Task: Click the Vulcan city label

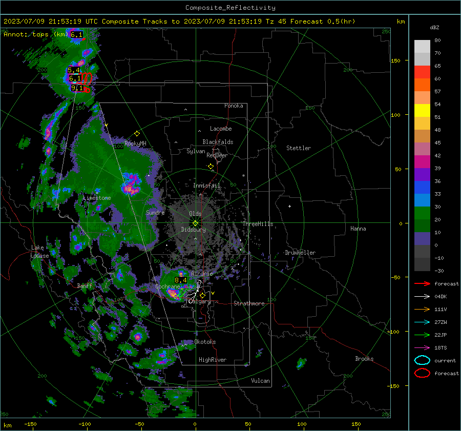Action: click(x=260, y=381)
